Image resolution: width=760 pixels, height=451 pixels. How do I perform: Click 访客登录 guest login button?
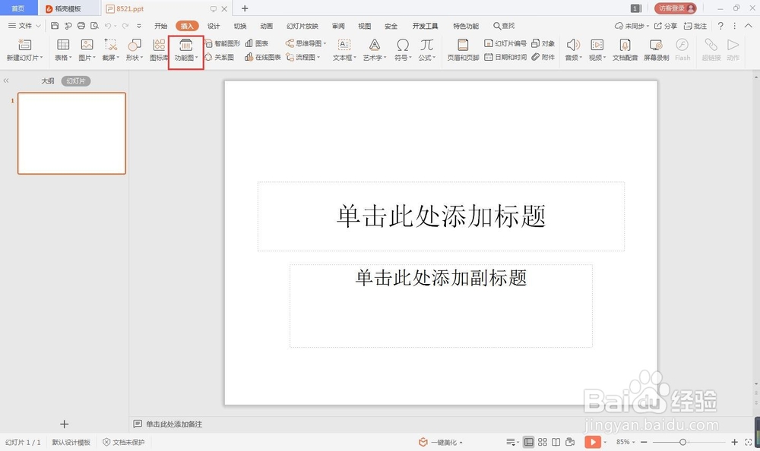pos(675,8)
